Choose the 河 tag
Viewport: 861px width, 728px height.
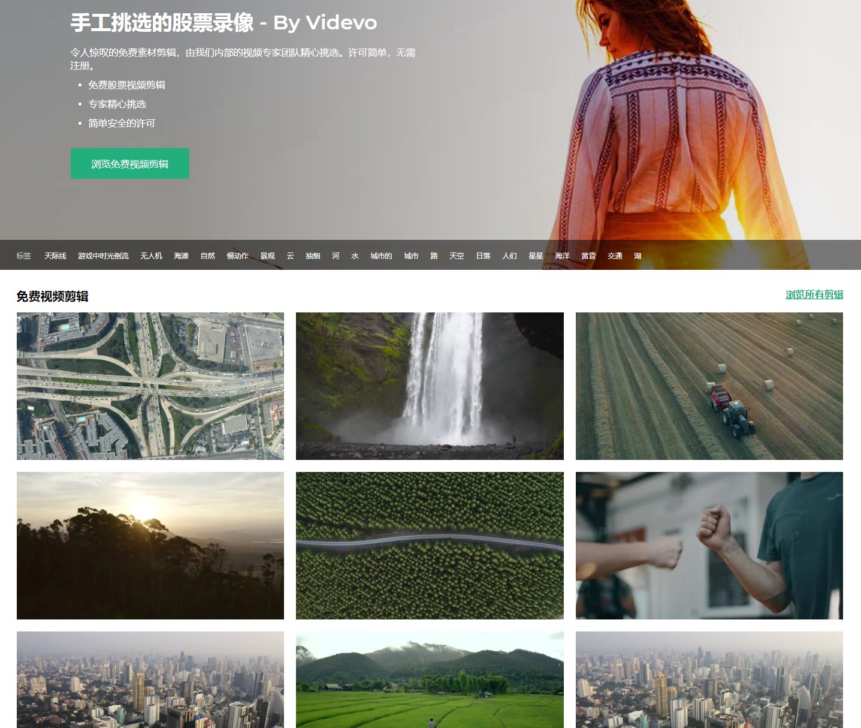tap(336, 255)
